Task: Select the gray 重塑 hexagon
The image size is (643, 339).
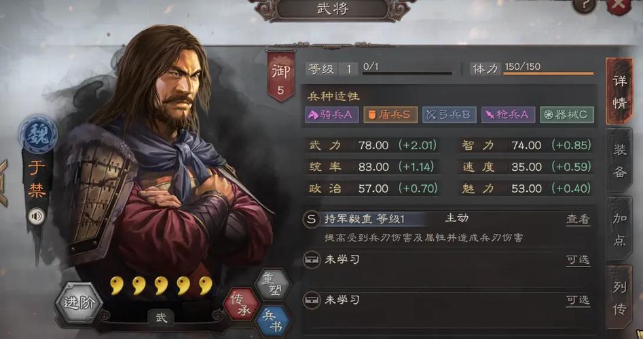Action: [x=272, y=284]
